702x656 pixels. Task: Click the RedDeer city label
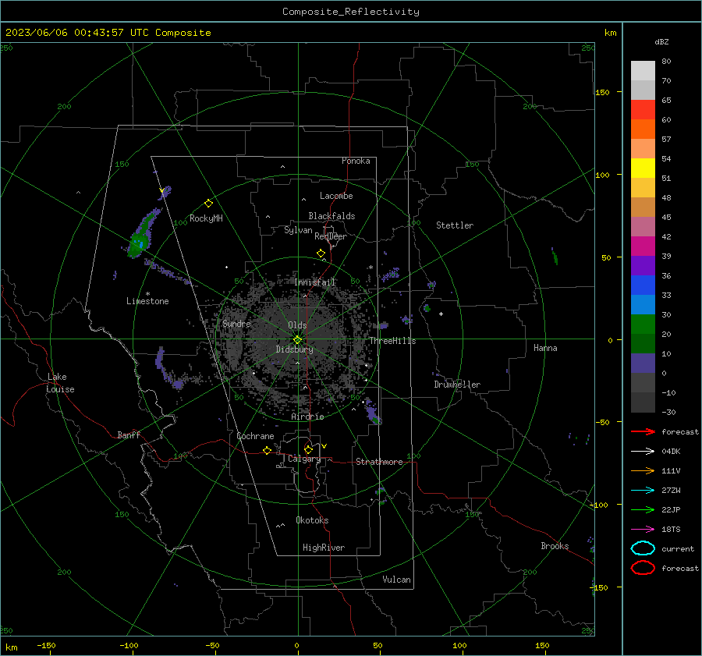[x=331, y=236]
